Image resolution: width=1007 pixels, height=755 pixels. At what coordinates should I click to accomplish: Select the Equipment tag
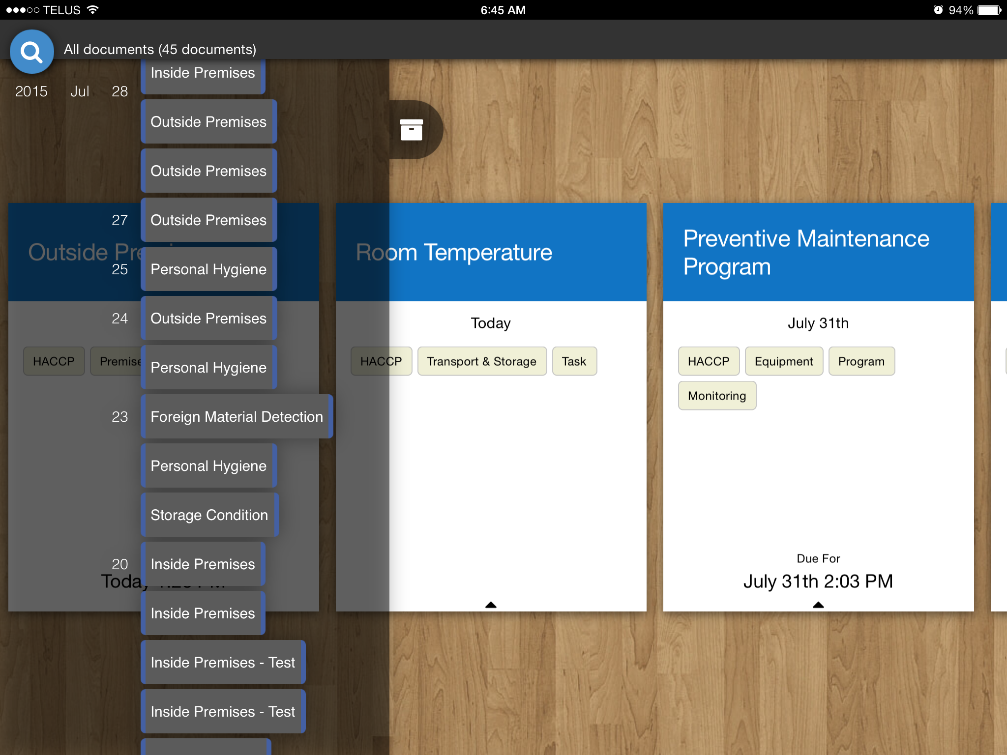784,361
